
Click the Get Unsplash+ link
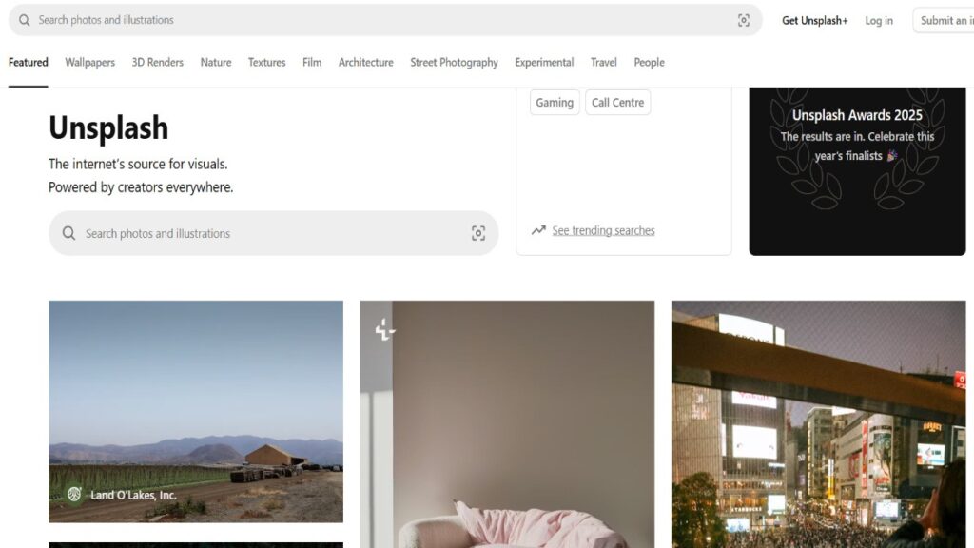(814, 20)
